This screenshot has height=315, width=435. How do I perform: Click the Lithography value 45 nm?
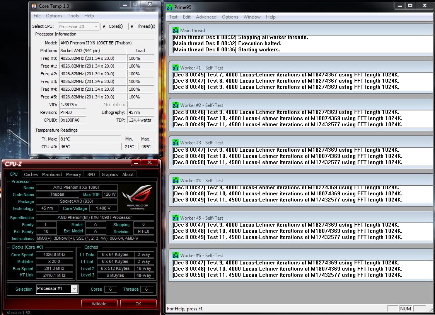point(140,112)
